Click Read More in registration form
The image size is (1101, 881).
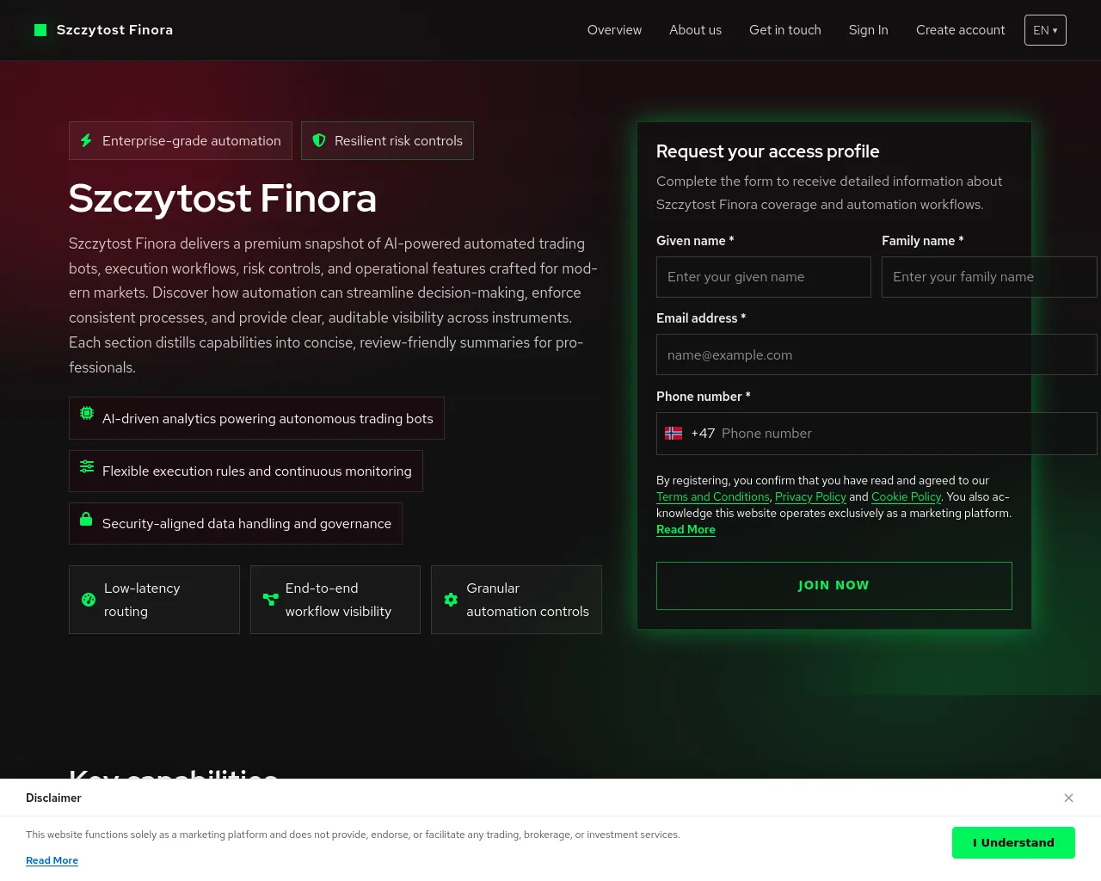point(686,530)
